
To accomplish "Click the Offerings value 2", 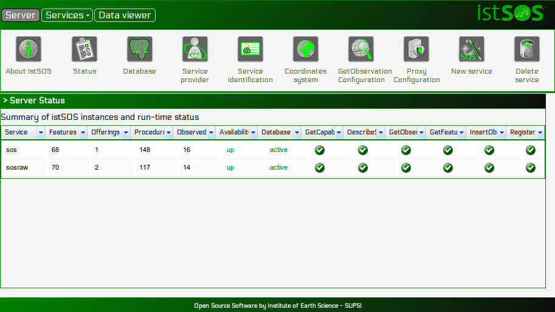I will [97, 167].
